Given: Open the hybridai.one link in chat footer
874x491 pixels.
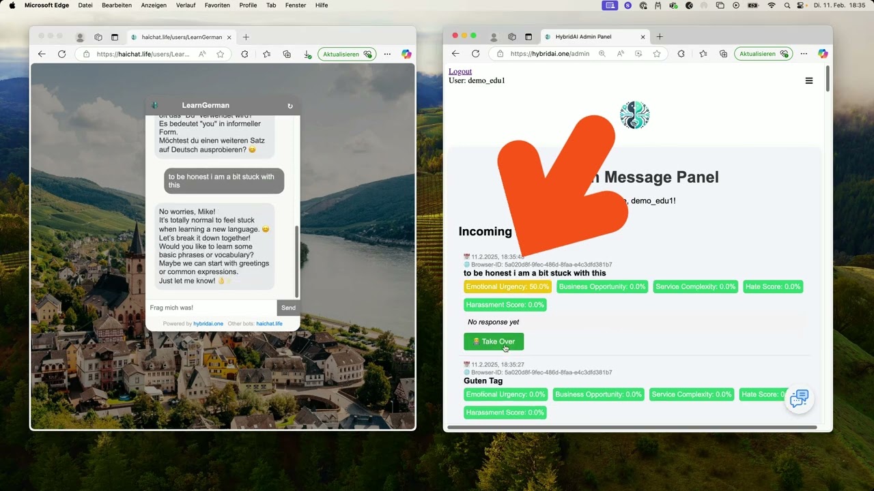Looking at the screenshot, I should click(x=208, y=324).
